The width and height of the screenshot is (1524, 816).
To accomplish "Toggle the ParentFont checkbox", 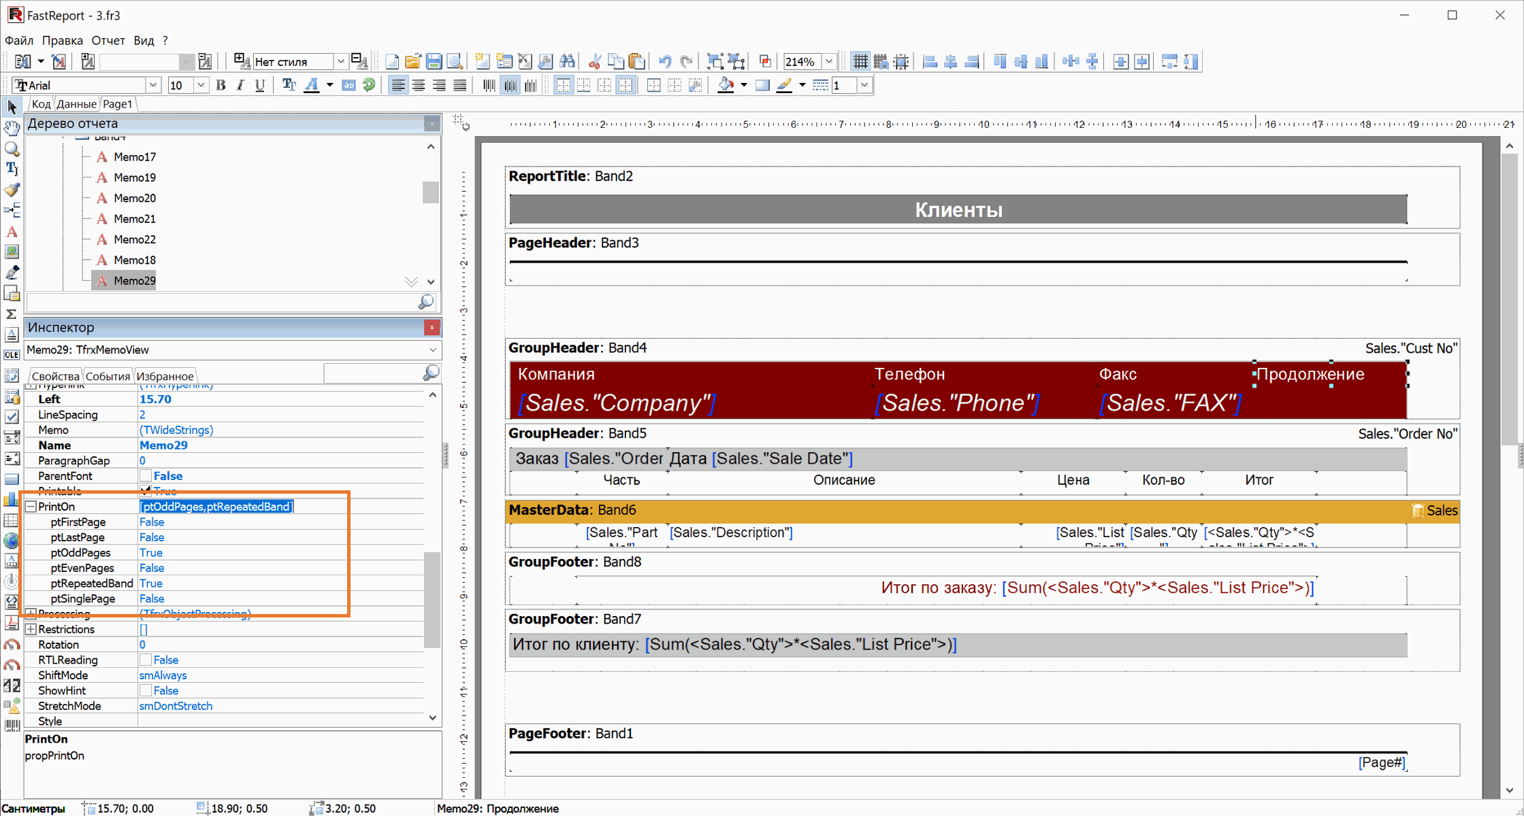I will coord(145,476).
